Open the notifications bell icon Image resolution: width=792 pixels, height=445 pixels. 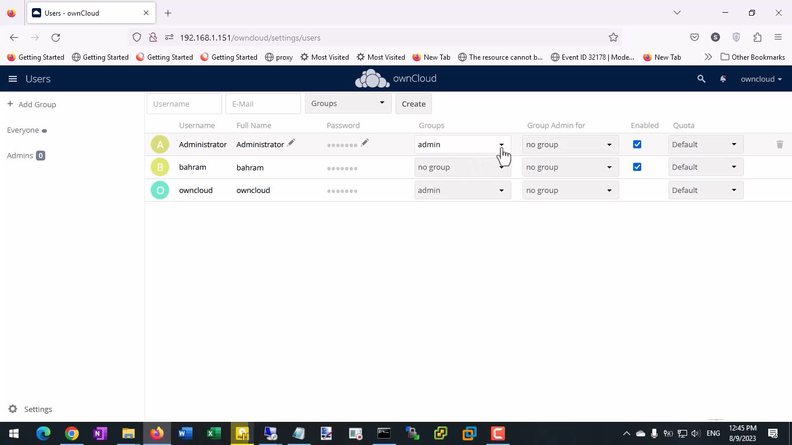723,79
